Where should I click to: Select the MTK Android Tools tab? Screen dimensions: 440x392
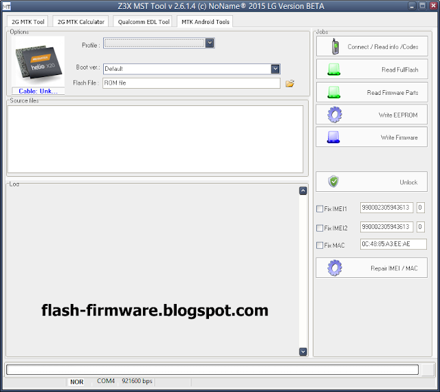(x=205, y=21)
